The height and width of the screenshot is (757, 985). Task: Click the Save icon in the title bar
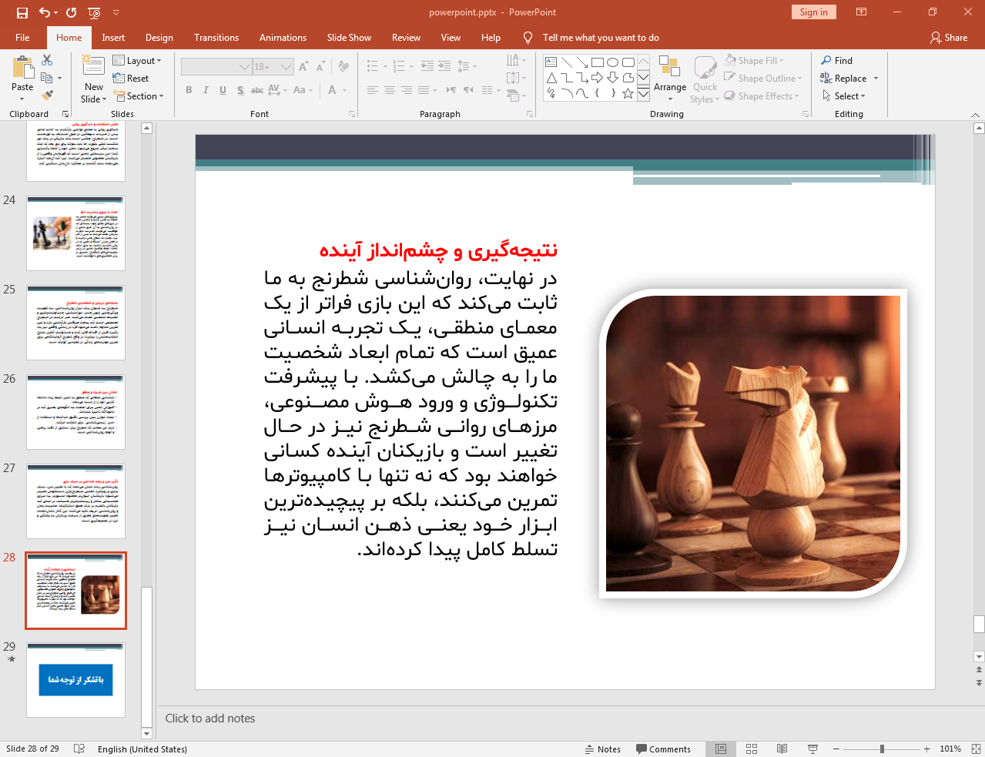tap(22, 12)
